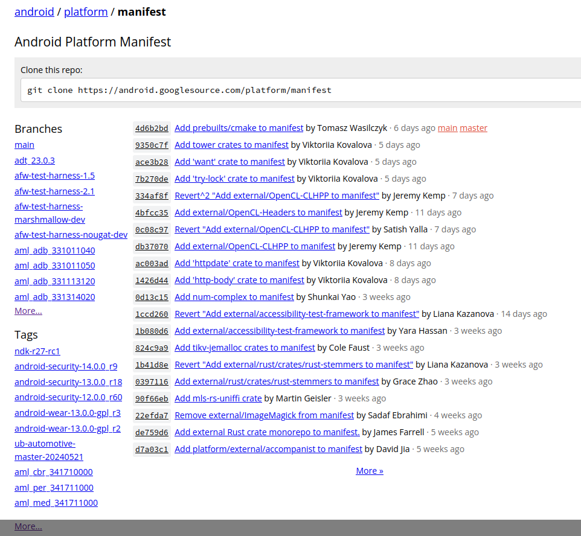Click the orange master ref label

[x=473, y=128]
